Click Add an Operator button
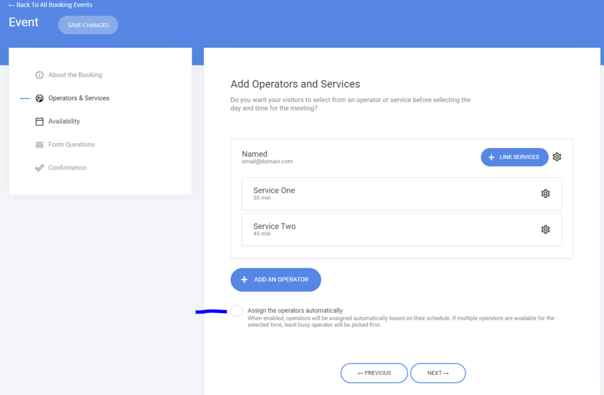 (x=275, y=279)
